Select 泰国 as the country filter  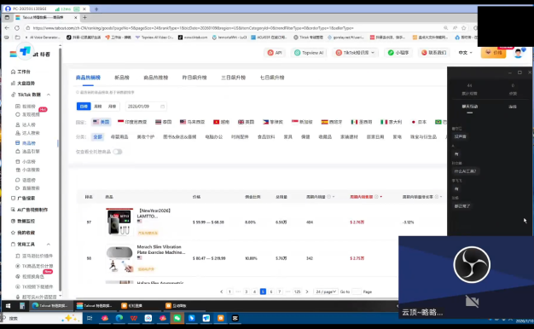pos(163,122)
